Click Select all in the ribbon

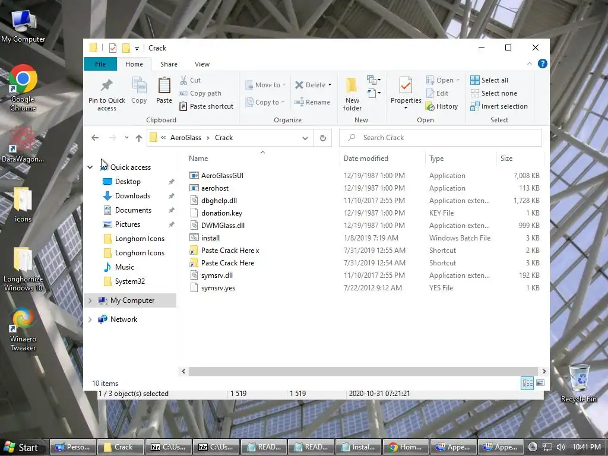[489, 80]
